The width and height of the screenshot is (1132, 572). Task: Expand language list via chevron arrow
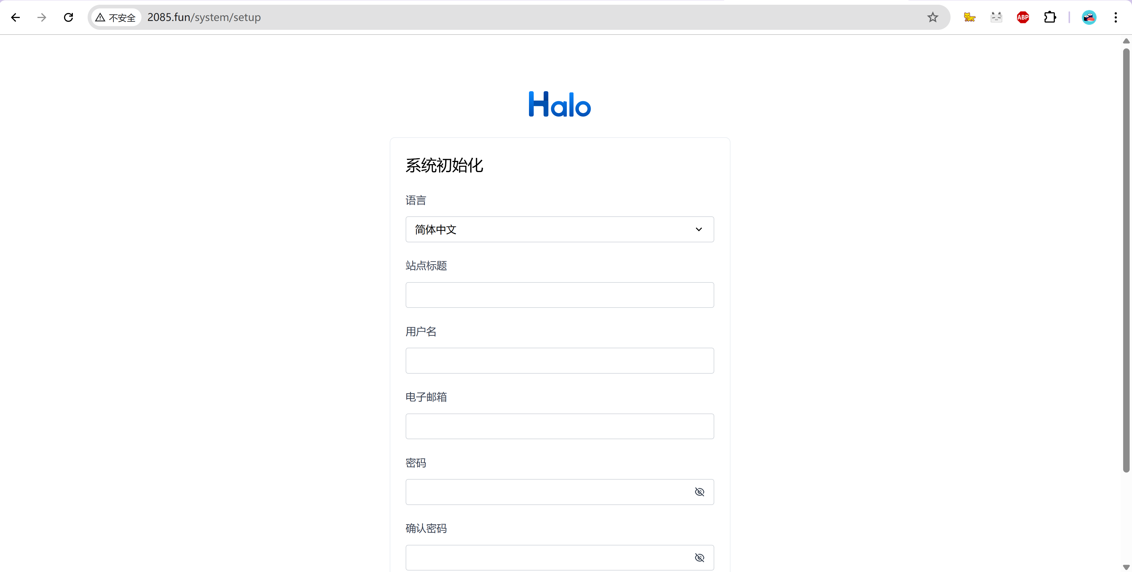click(x=699, y=229)
